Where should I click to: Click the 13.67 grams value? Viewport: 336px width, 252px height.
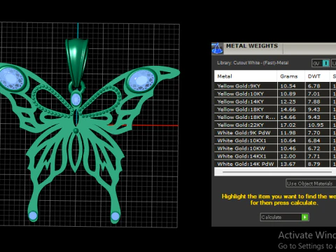(x=288, y=164)
